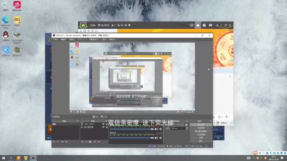Image resolution: width=287 pixels, height=161 pixels.
Task: Open OBS source filters button
Action: [x=104, y=117]
